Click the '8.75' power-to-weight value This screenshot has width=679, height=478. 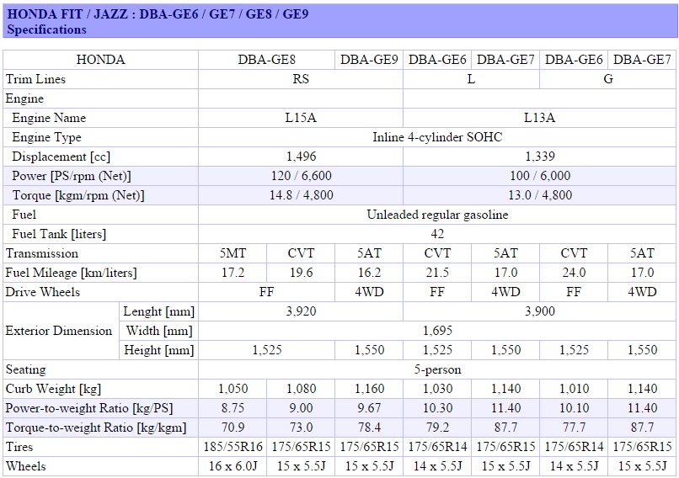tap(233, 408)
